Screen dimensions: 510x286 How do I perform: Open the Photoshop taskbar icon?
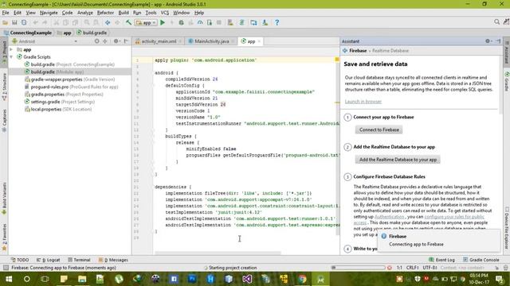coord(192,279)
